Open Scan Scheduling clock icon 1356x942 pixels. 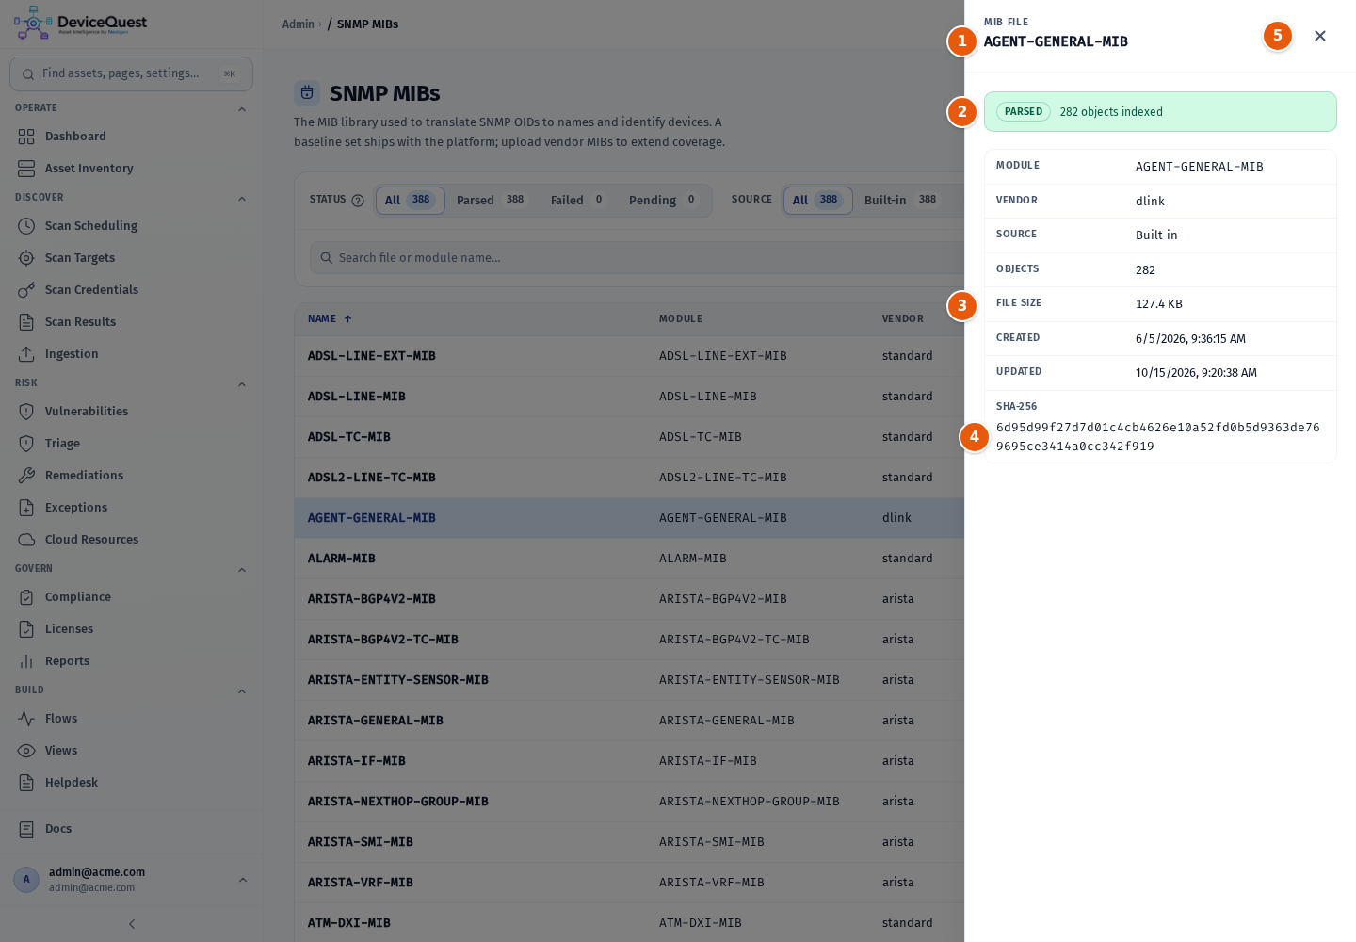pyautogui.click(x=26, y=226)
